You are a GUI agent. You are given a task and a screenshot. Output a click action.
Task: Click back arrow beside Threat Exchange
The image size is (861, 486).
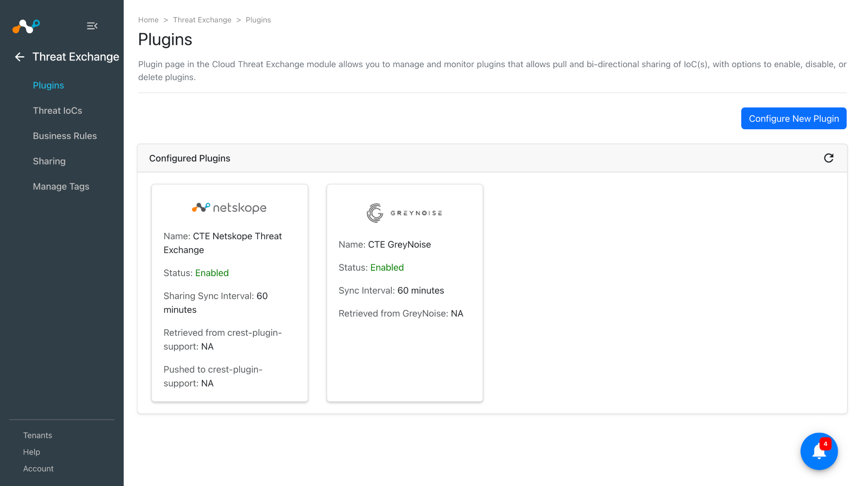click(x=19, y=57)
